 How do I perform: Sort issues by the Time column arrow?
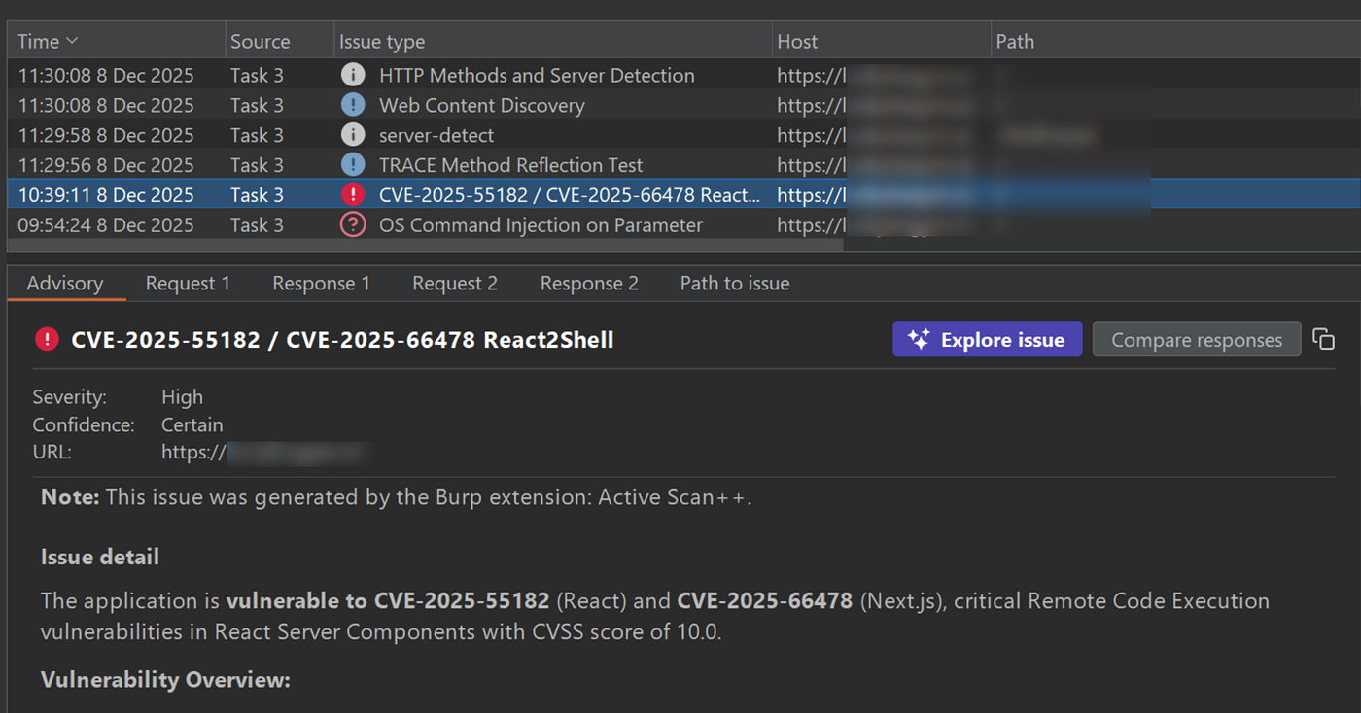click(x=71, y=42)
